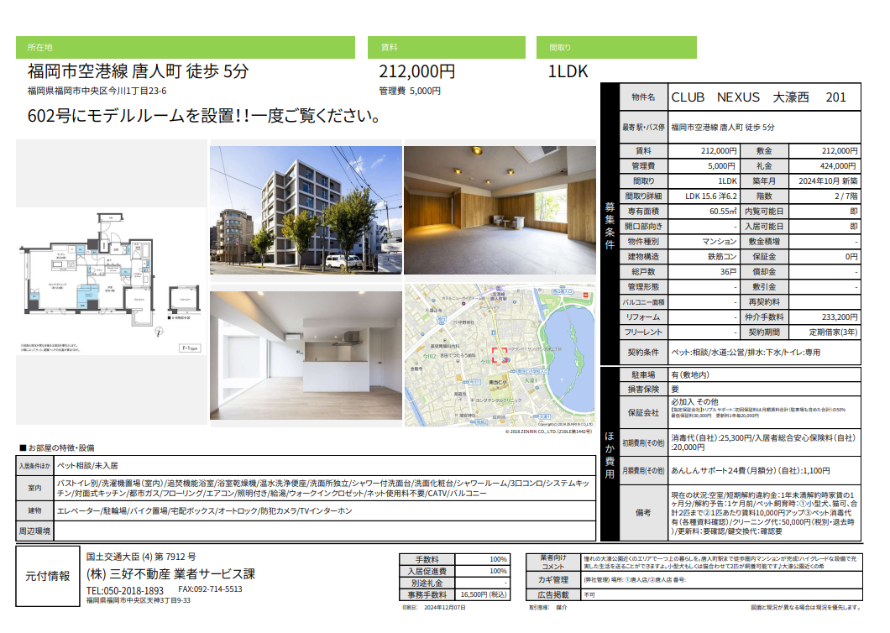The image size is (890, 633).
Task: Click the large 1LDK layout heading
Action: click(x=568, y=71)
